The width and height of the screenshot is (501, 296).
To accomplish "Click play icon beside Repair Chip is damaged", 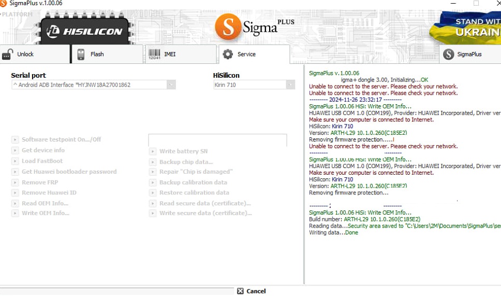I will (153, 172).
